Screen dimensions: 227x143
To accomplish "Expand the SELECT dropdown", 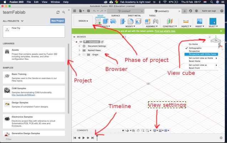I will click(213, 26).
